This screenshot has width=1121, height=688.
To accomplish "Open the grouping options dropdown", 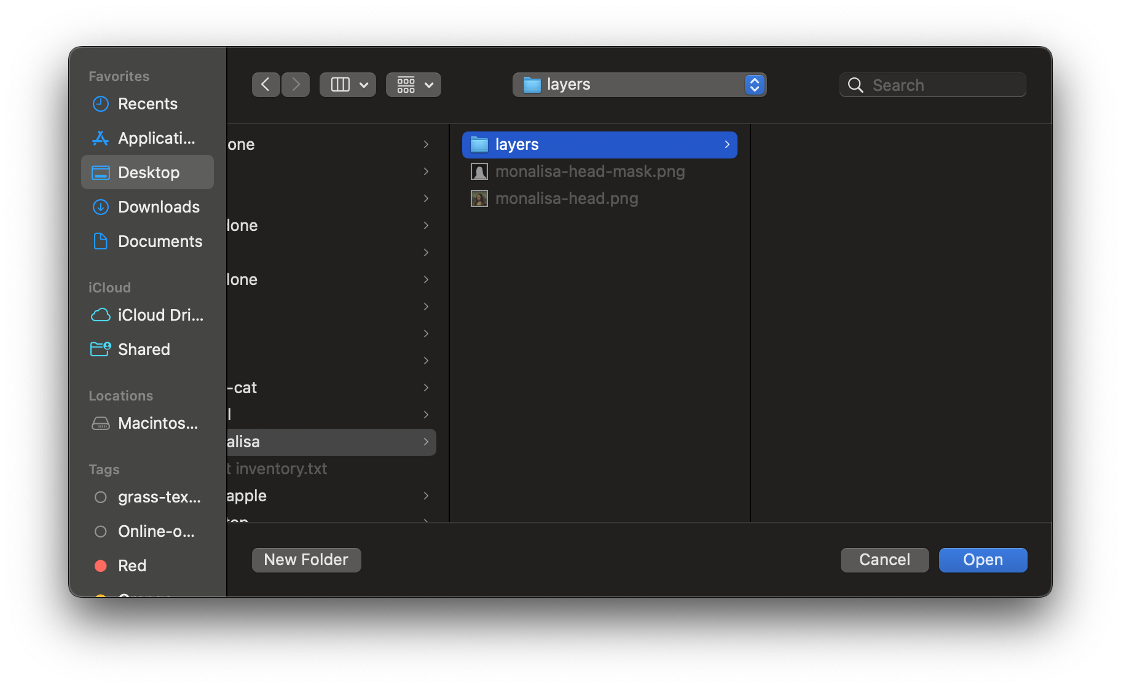I will (413, 84).
